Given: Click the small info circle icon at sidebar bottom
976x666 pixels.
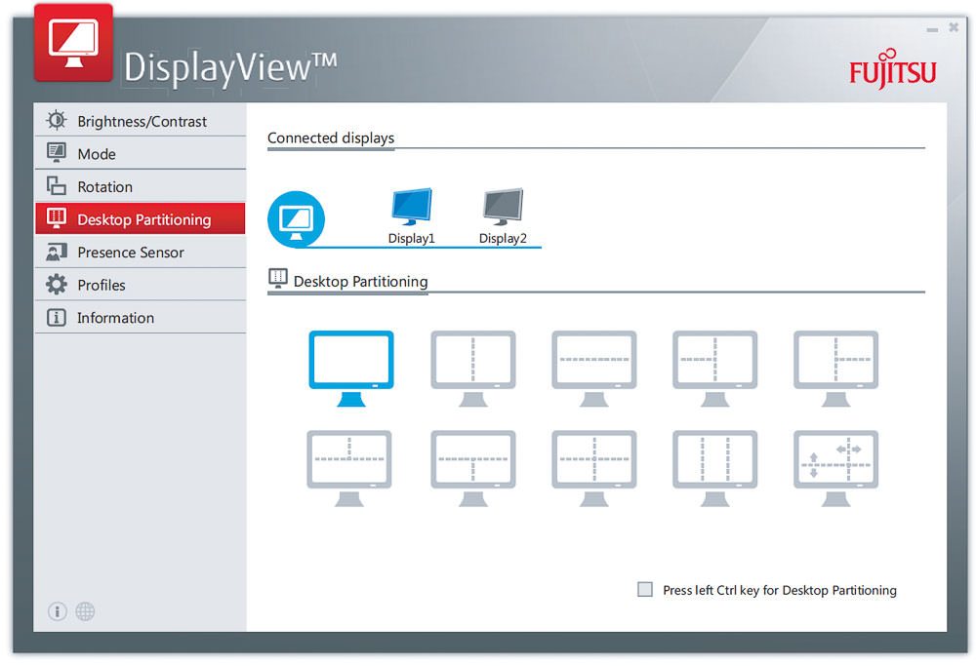Looking at the screenshot, I should (x=58, y=612).
